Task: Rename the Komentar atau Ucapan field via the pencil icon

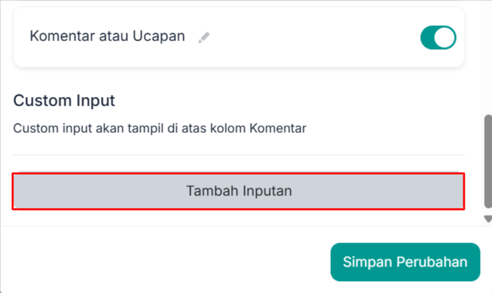Action: (x=204, y=38)
